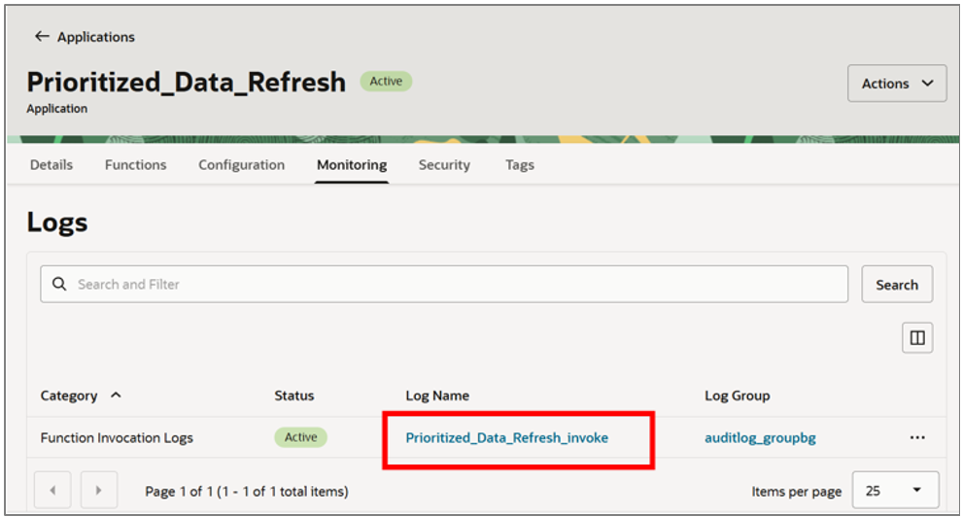Select the Monitoring tab
This screenshot has width=963, height=517.
pyautogui.click(x=352, y=165)
